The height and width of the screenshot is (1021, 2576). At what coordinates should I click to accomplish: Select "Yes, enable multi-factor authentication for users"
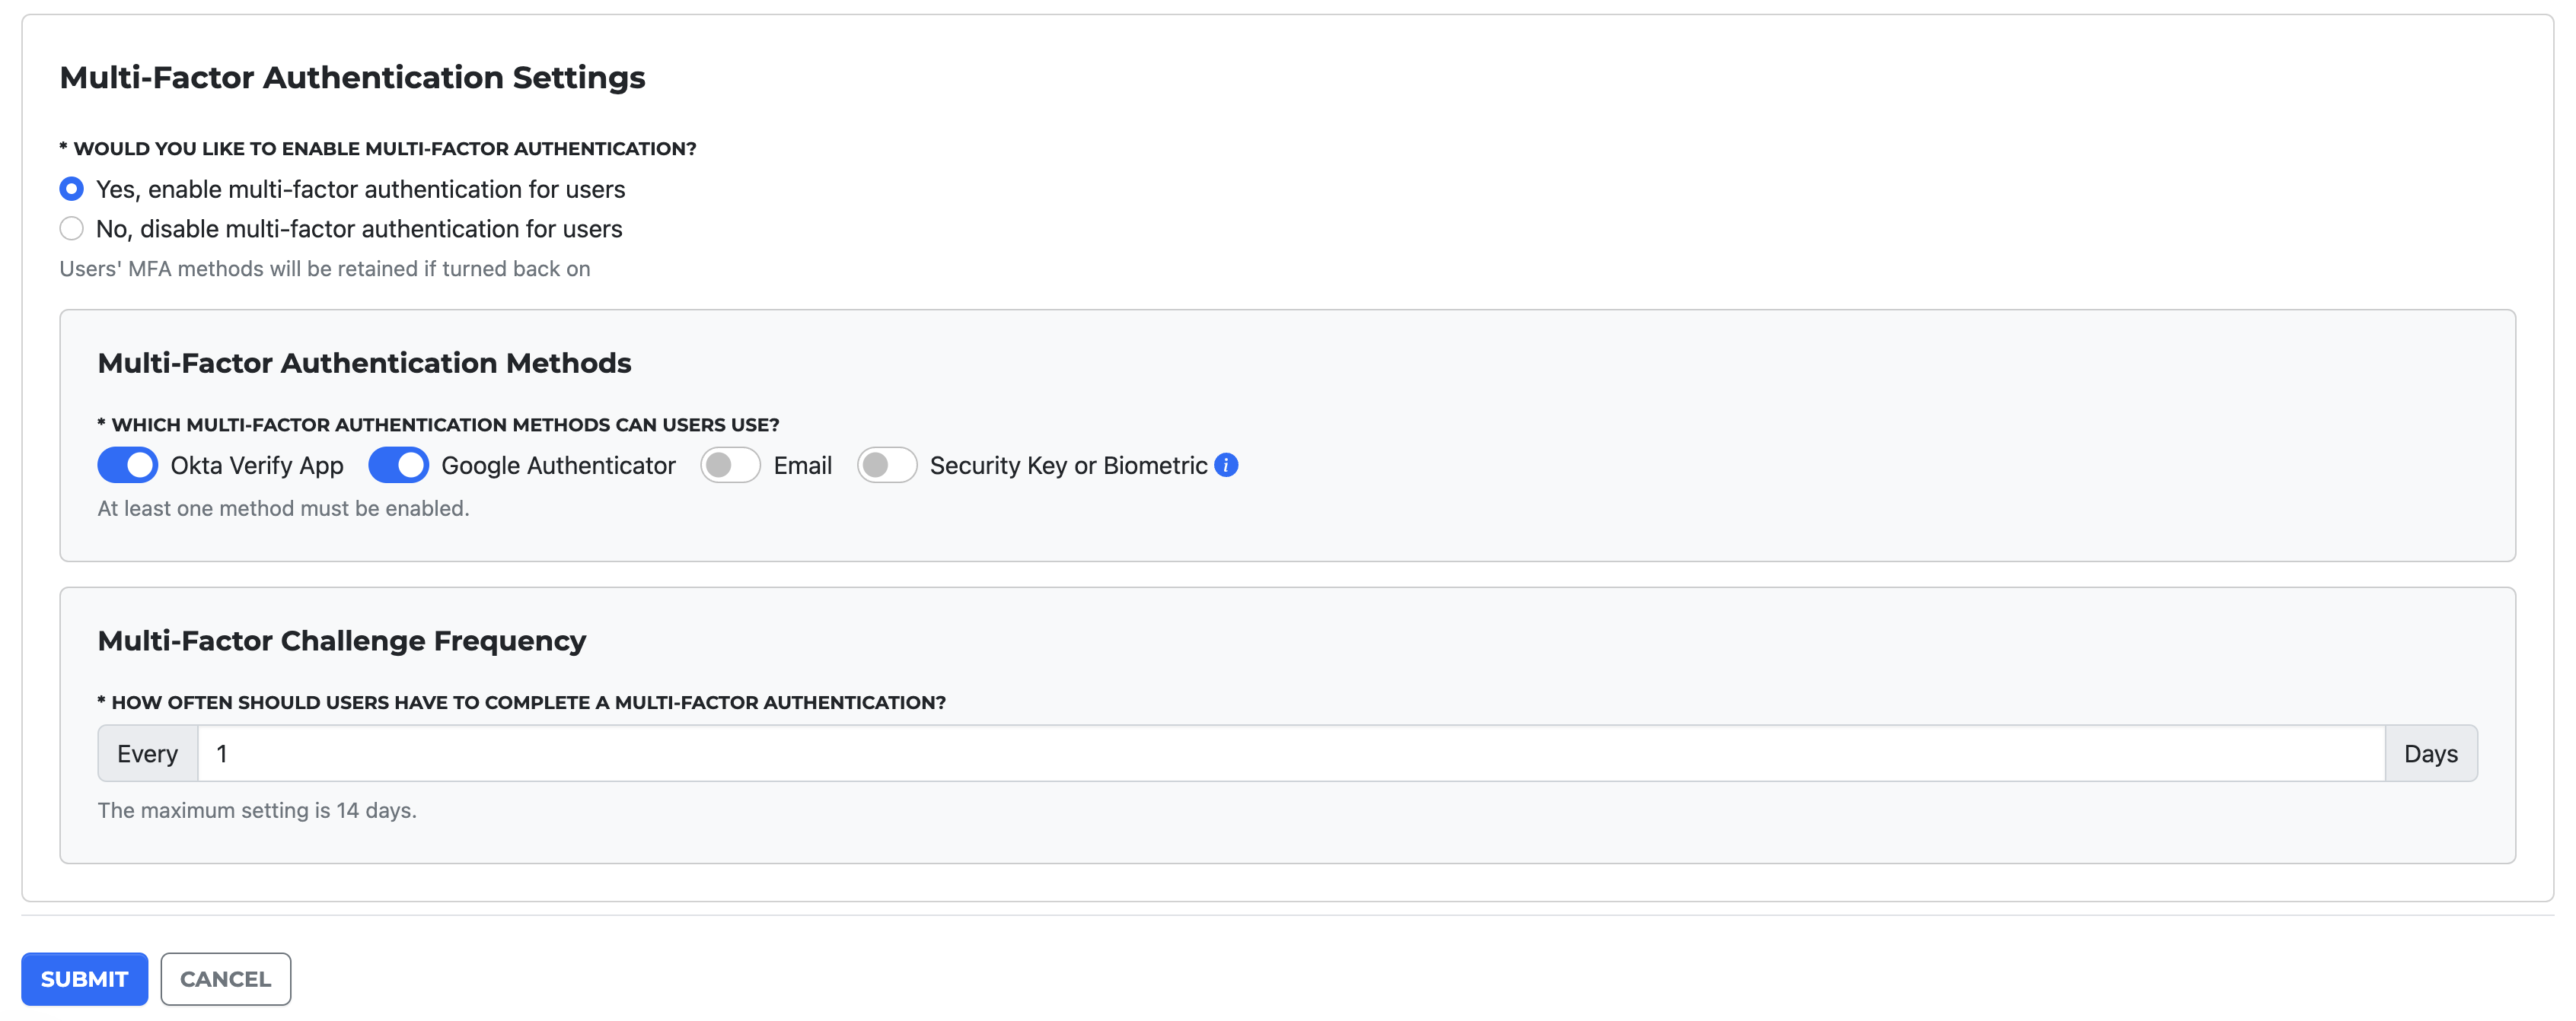tap(71, 188)
